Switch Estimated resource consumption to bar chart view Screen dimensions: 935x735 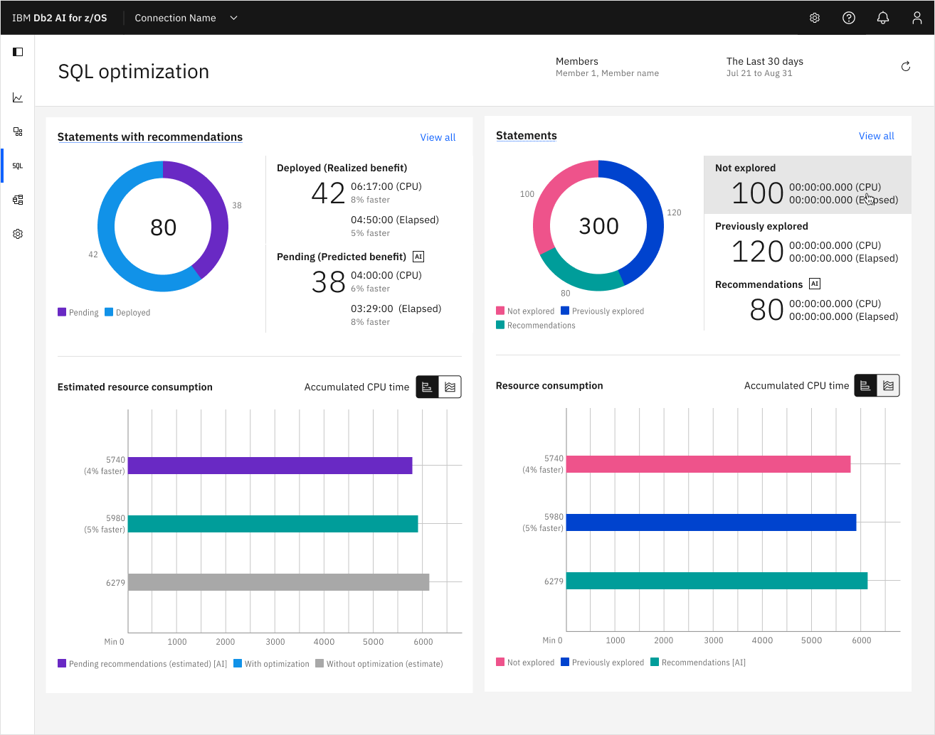427,387
